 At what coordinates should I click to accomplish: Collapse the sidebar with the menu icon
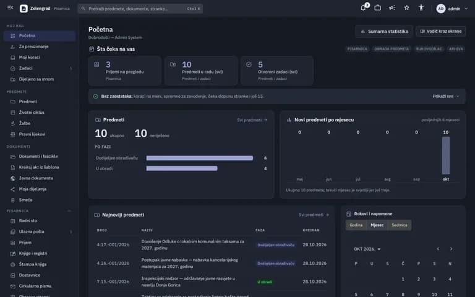click(x=10, y=8)
